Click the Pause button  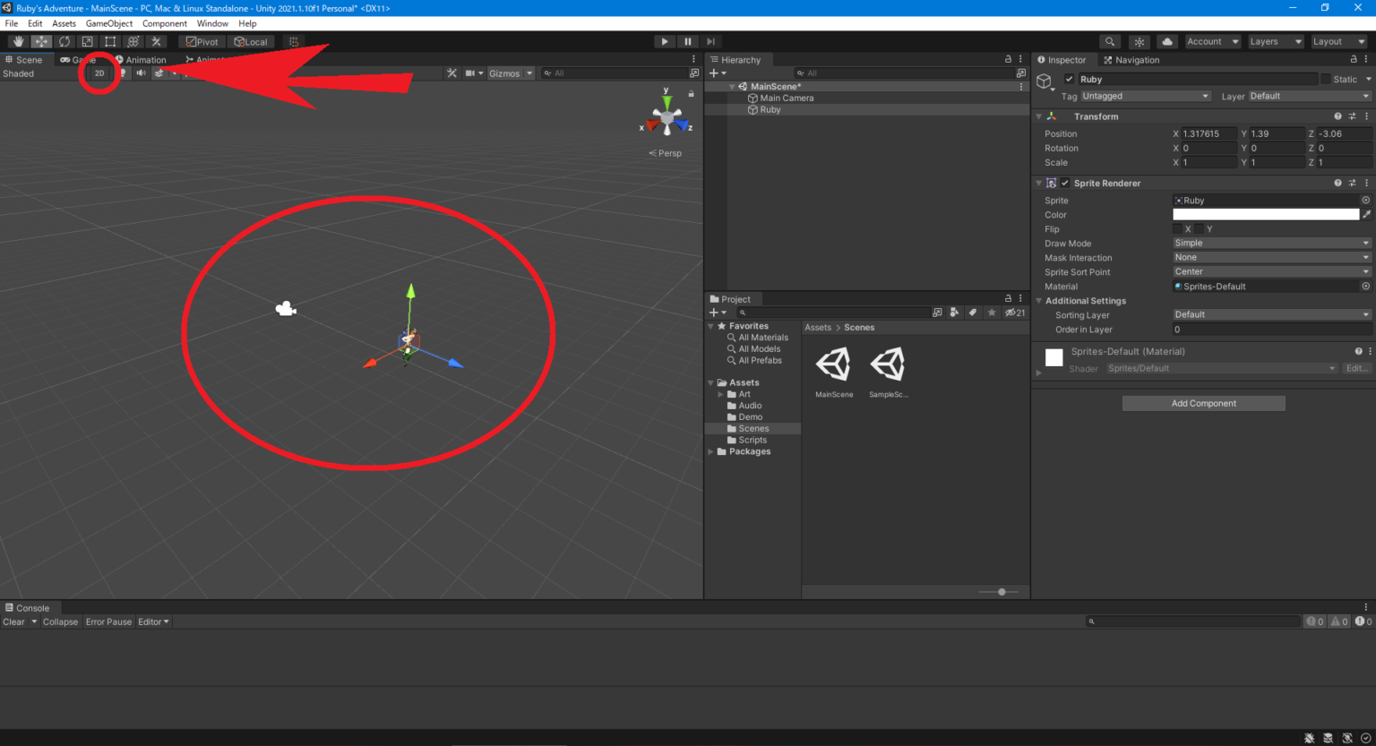(x=687, y=42)
